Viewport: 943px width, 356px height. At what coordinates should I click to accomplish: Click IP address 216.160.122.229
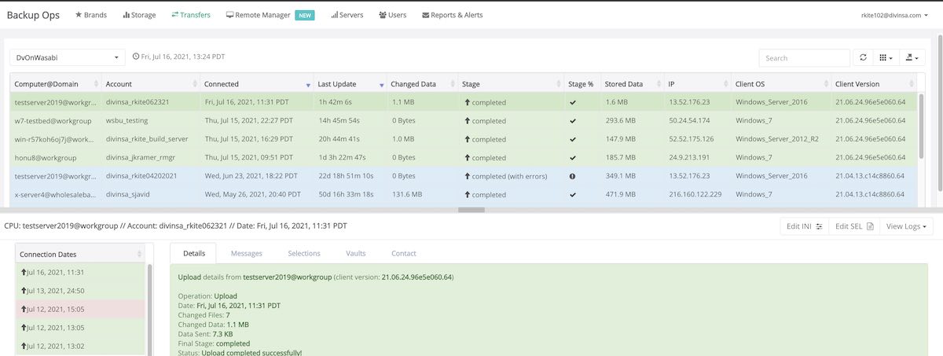point(694,194)
